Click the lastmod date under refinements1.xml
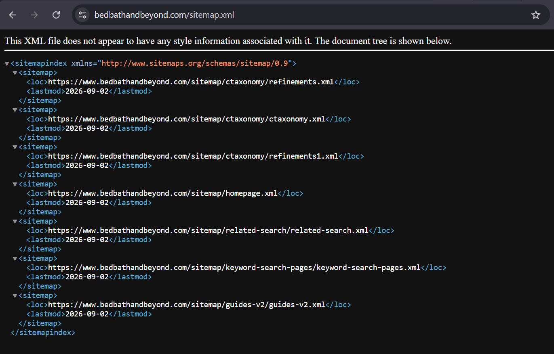This screenshot has height=354, width=554. 87,165
